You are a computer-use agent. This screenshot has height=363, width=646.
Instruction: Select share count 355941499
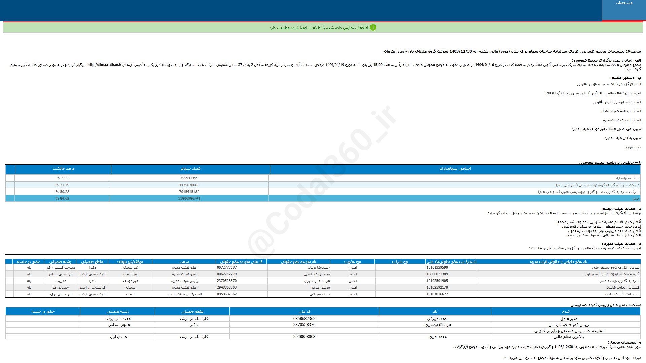[x=189, y=178]
